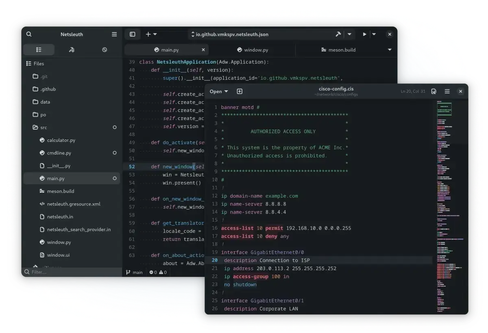This screenshot has height=333, width=488.
Task: Open the run options dropdown arrow
Action: click(x=374, y=34)
